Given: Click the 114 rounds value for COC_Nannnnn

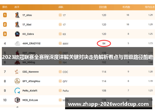Looking at the screenshot, I should pyautogui.click(x=104, y=72).
